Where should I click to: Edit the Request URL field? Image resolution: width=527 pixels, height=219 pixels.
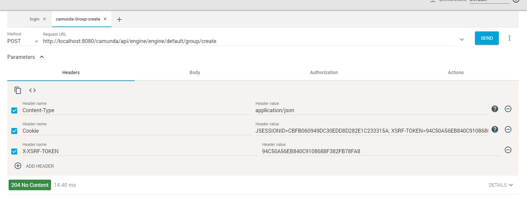click(x=249, y=41)
